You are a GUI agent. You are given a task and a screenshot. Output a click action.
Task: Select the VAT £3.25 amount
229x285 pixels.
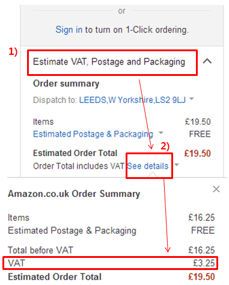coord(204,263)
